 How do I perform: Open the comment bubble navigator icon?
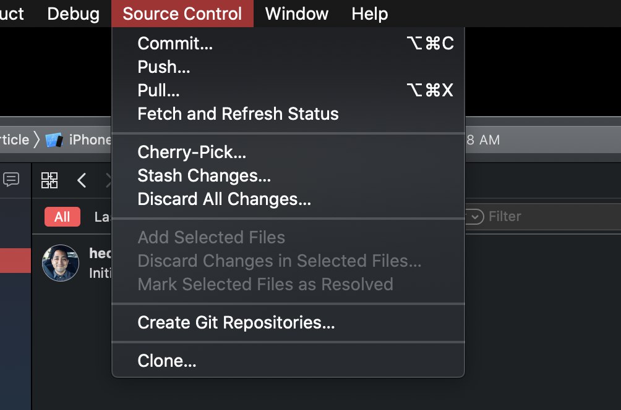tap(11, 180)
